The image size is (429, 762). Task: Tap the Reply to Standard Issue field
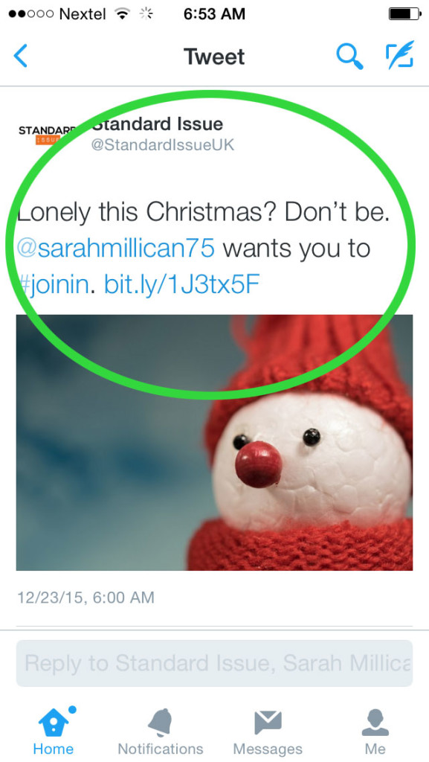click(x=214, y=663)
